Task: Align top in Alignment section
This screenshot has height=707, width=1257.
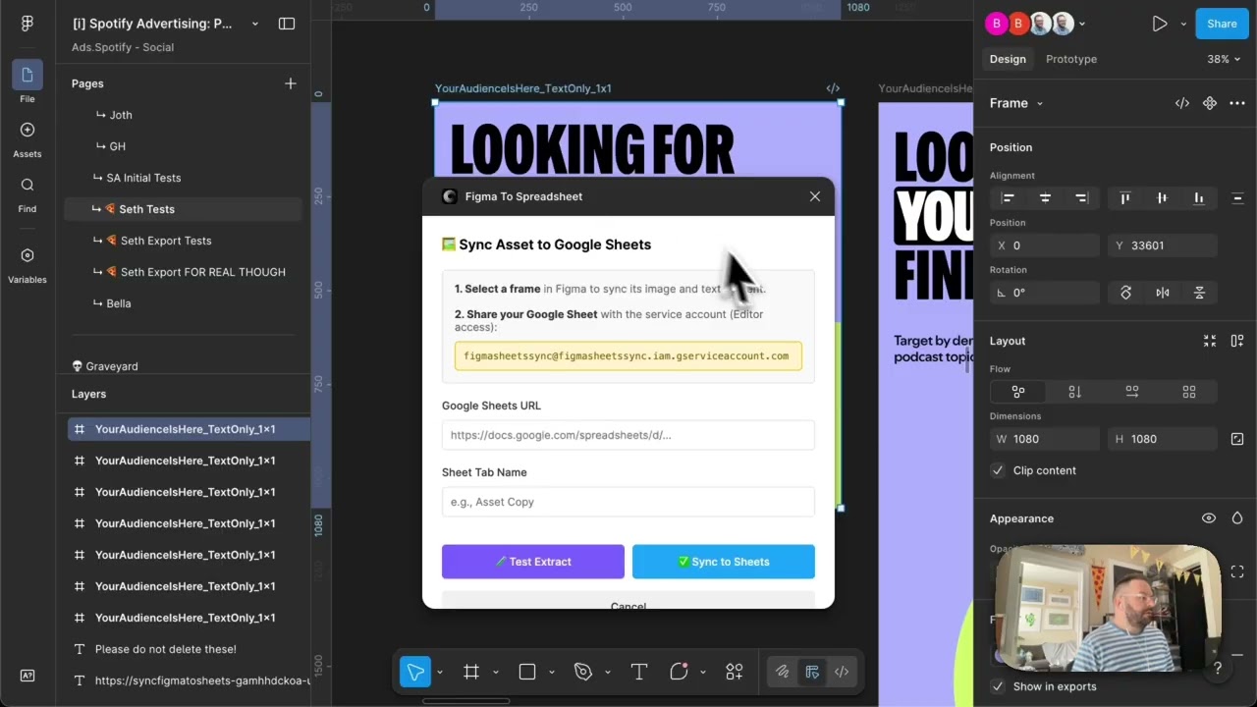Action: click(1125, 198)
